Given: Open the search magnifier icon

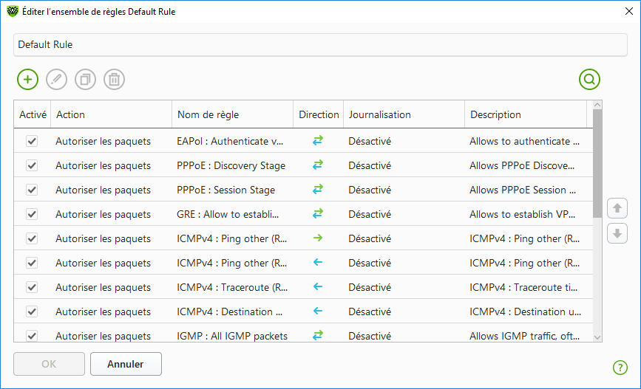Looking at the screenshot, I should pyautogui.click(x=589, y=79).
